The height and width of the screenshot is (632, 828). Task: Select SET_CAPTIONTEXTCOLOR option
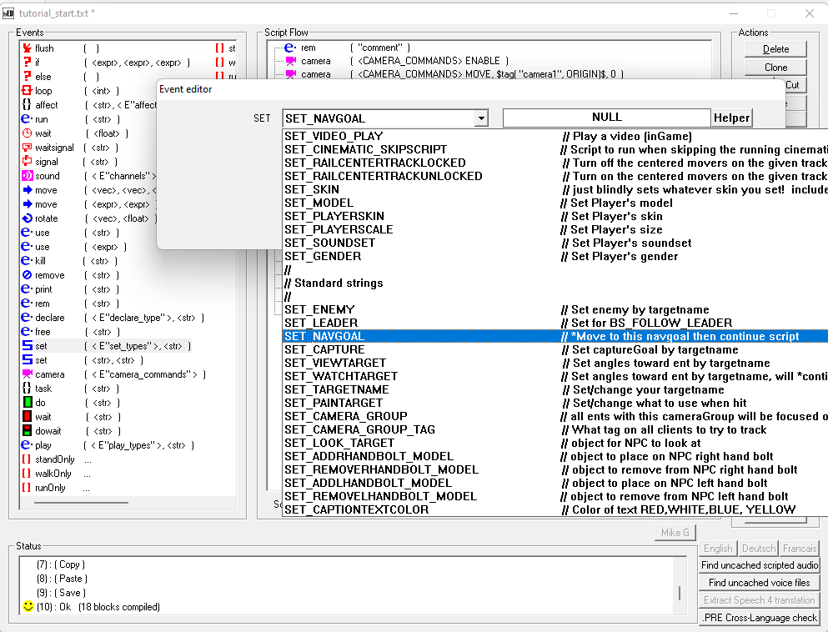click(x=555, y=509)
